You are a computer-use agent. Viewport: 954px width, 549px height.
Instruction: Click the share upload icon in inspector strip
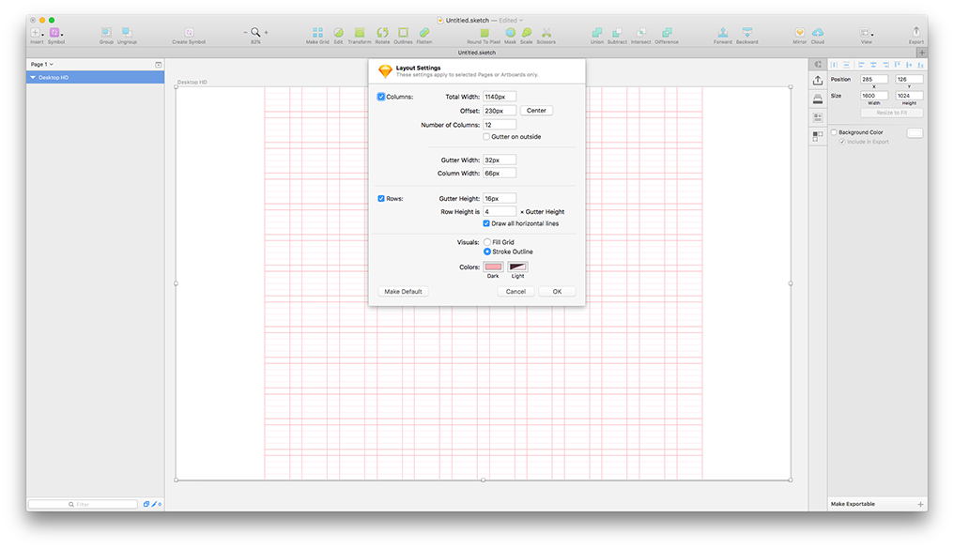818,81
